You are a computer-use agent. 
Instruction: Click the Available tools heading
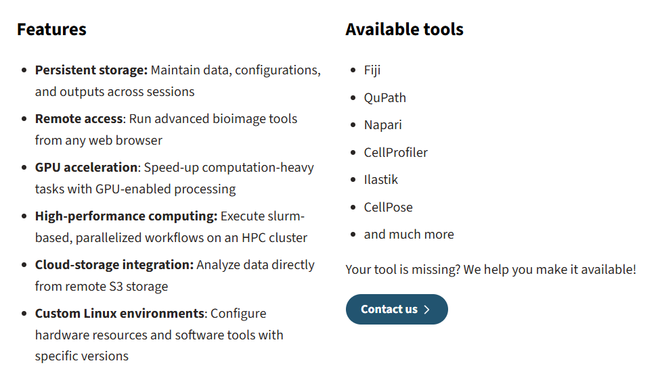(x=404, y=29)
